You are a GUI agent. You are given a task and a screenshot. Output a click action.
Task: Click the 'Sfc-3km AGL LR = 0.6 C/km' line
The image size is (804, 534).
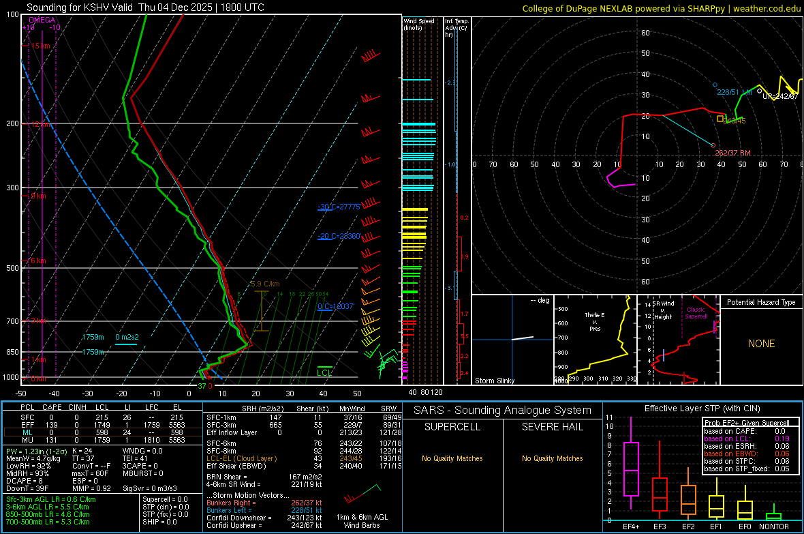click(x=51, y=500)
